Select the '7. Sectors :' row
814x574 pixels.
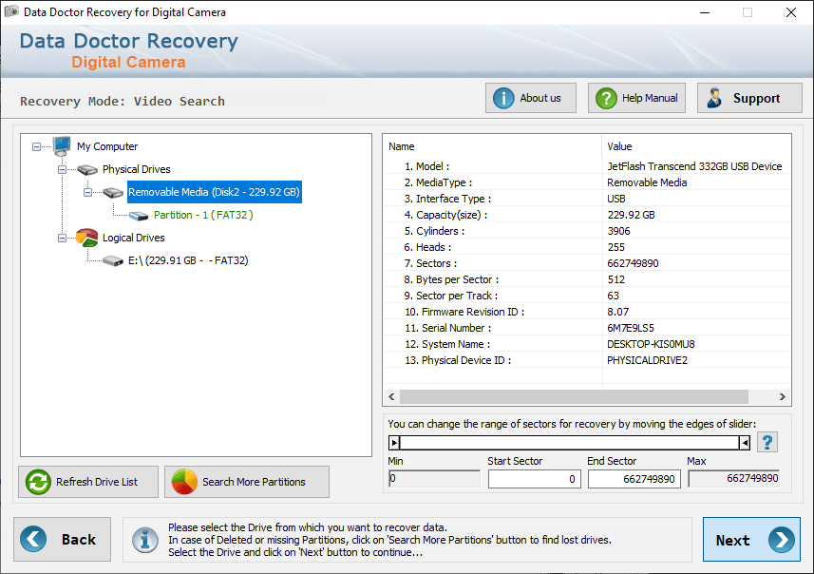coord(587,263)
